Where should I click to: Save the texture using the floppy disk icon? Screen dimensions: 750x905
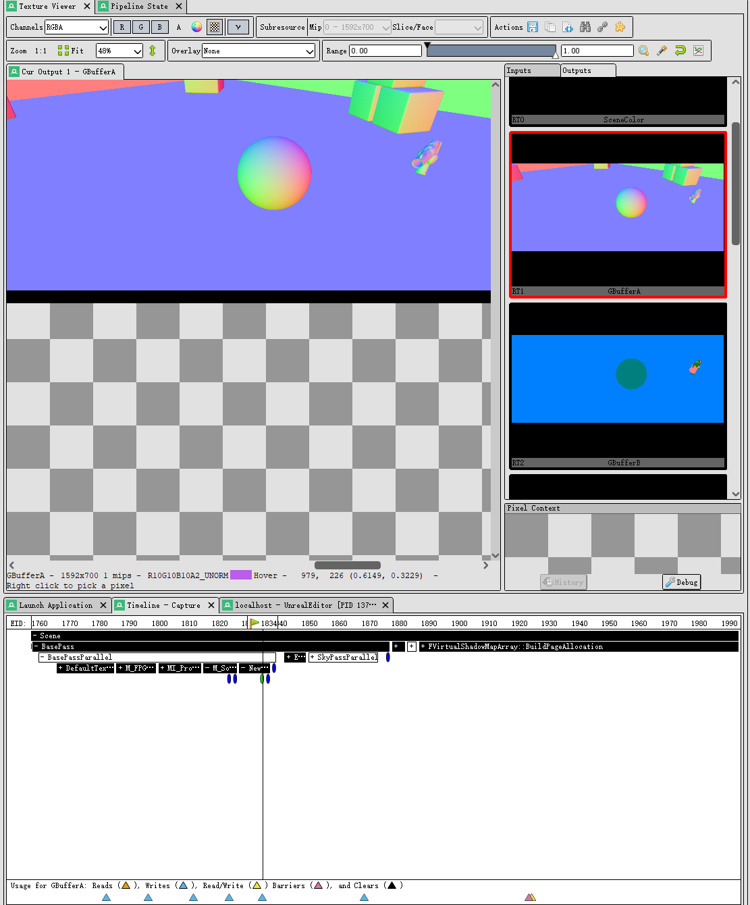(x=533, y=27)
